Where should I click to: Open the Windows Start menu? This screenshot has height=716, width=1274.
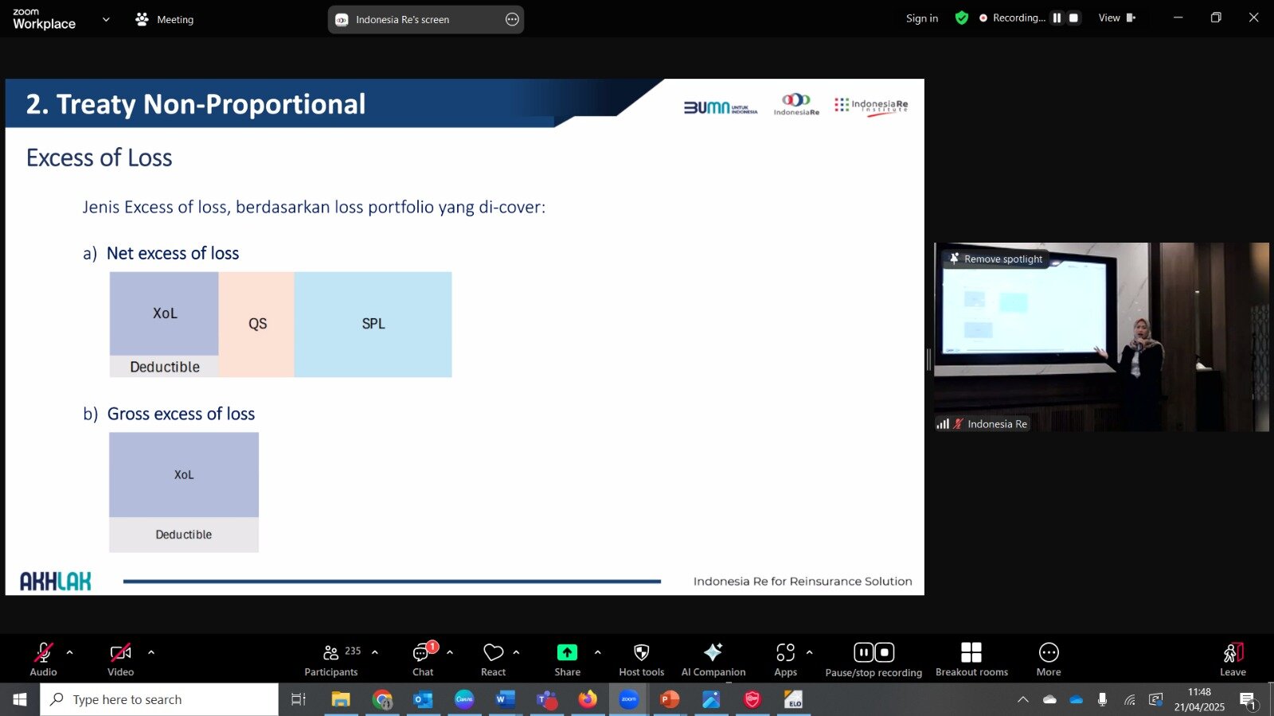20,699
